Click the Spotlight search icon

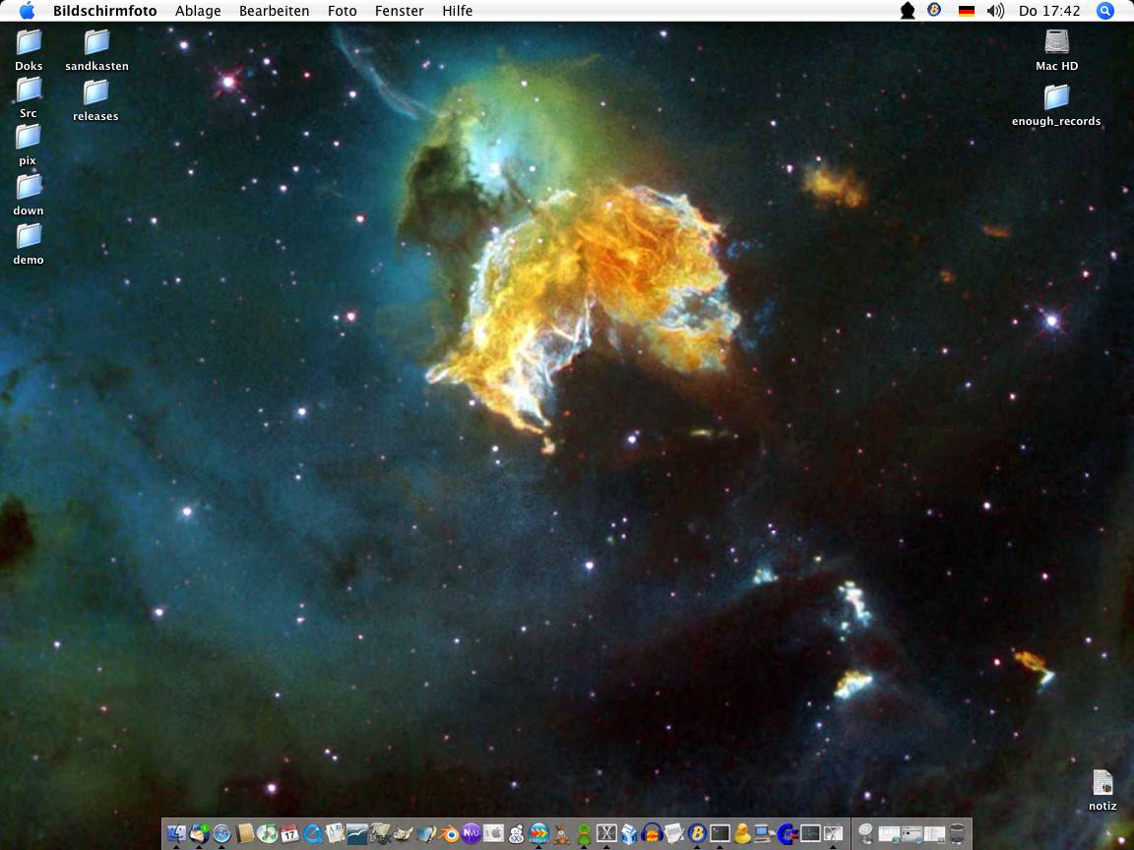tap(1105, 11)
